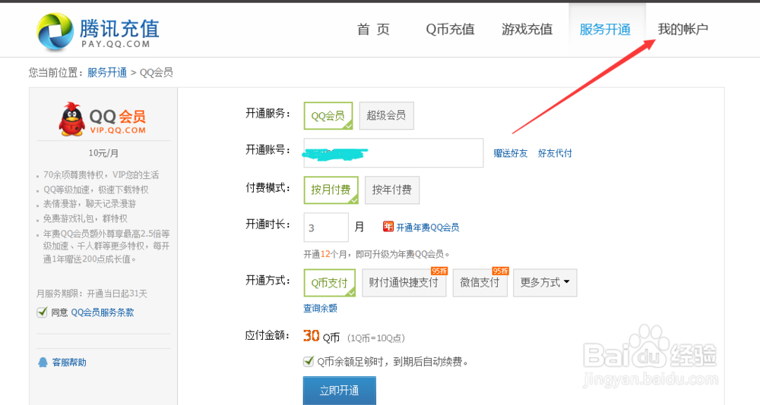Select the 超级会员 service option
Viewport: 760px width, 405px height.
point(386,115)
